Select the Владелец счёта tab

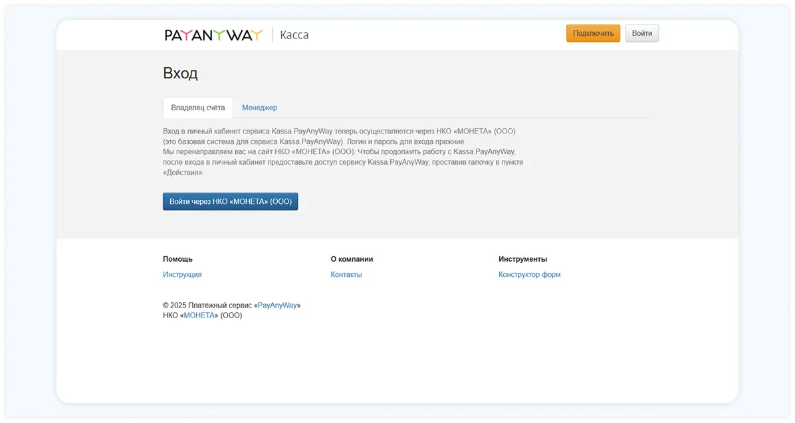(197, 108)
